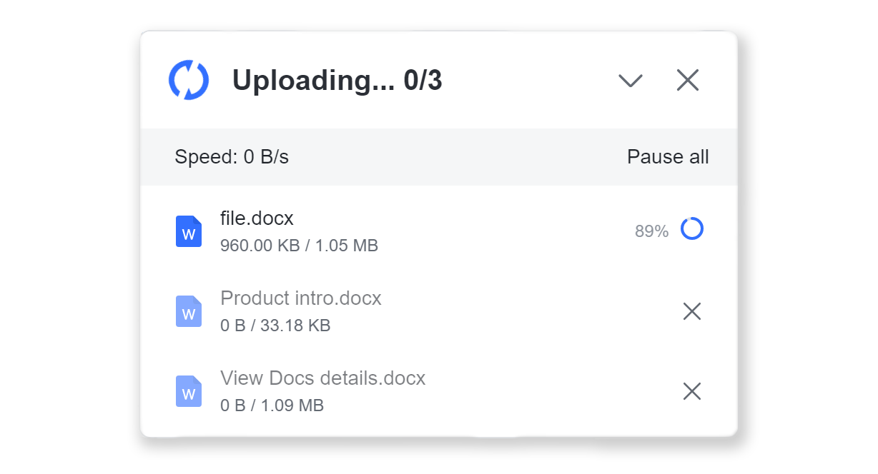Viewport: 878px width, 474px height.
Task: Click the Uploading... 0/3 title text
Action: click(337, 80)
